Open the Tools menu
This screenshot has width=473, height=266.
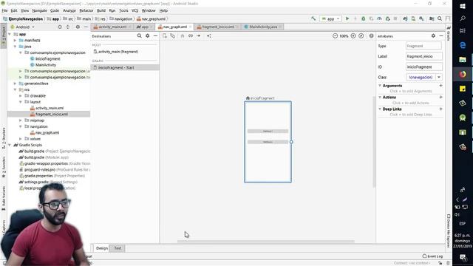(123, 10)
